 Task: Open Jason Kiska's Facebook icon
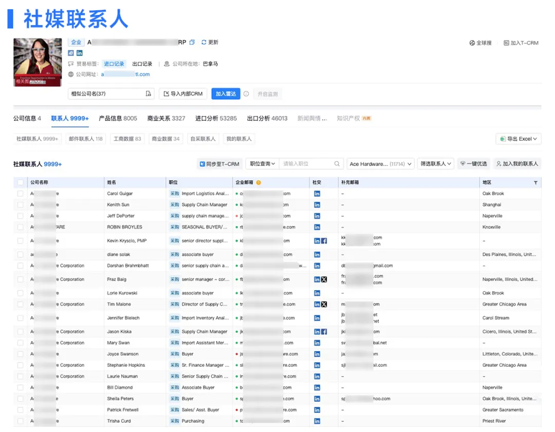(324, 332)
